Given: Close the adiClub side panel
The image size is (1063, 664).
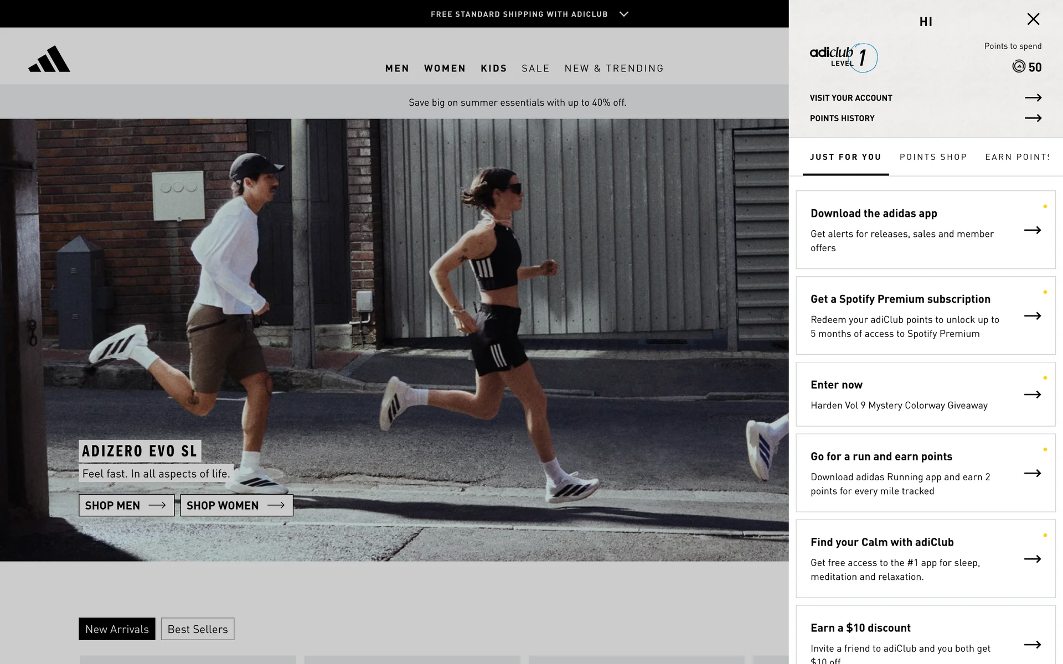Looking at the screenshot, I should tap(1033, 19).
